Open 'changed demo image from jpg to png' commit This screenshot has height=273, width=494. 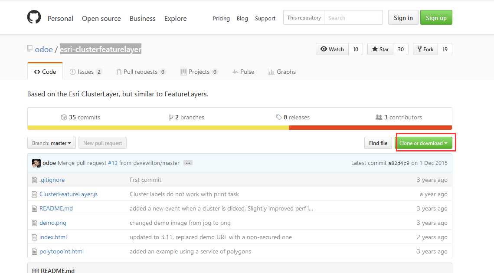pyautogui.click(x=180, y=223)
